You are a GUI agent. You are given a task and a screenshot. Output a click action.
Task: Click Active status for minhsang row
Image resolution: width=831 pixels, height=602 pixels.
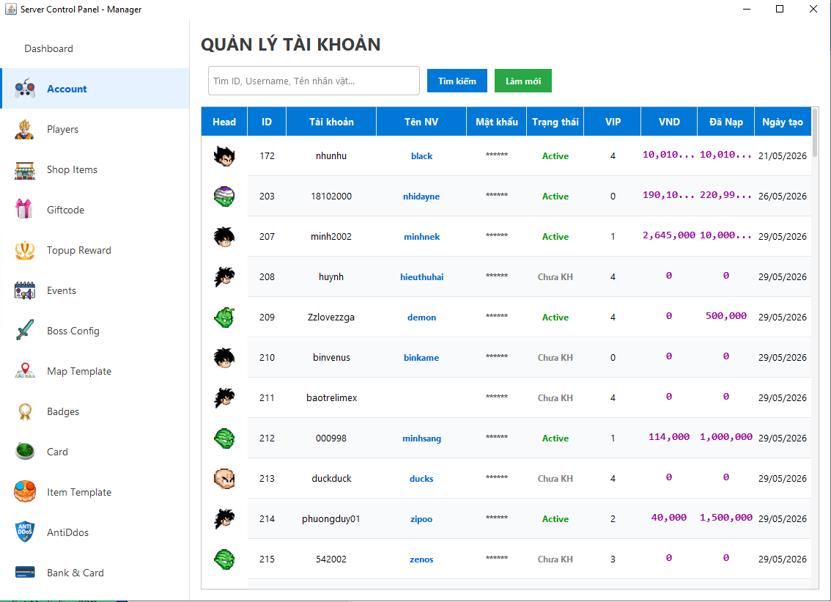[555, 438]
